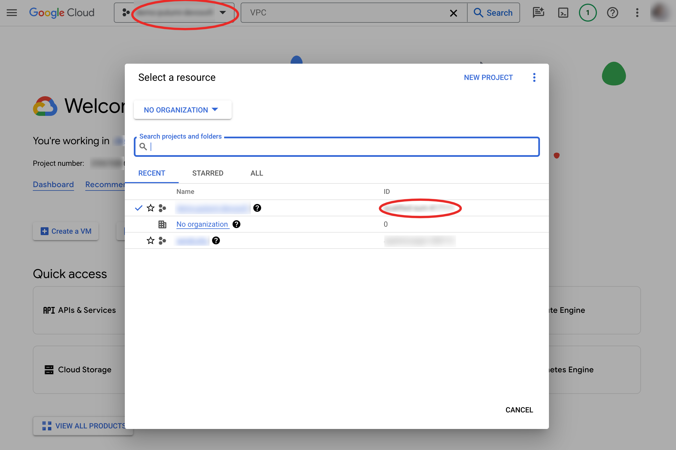Click the terminal/console icon in toolbar
Image resolution: width=676 pixels, height=450 pixels.
(563, 12)
